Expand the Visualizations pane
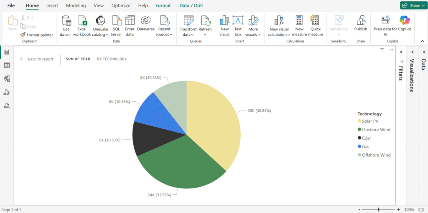The height and width of the screenshot is (213, 428). (x=413, y=52)
